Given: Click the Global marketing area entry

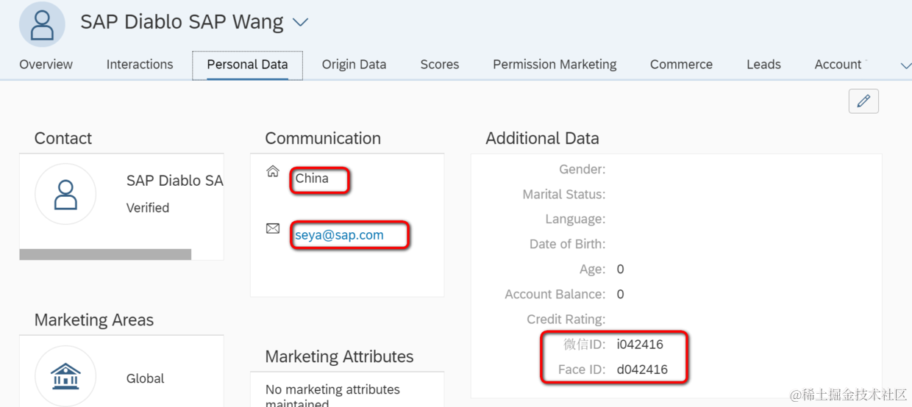Looking at the screenshot, I should (x=145, y=378).
